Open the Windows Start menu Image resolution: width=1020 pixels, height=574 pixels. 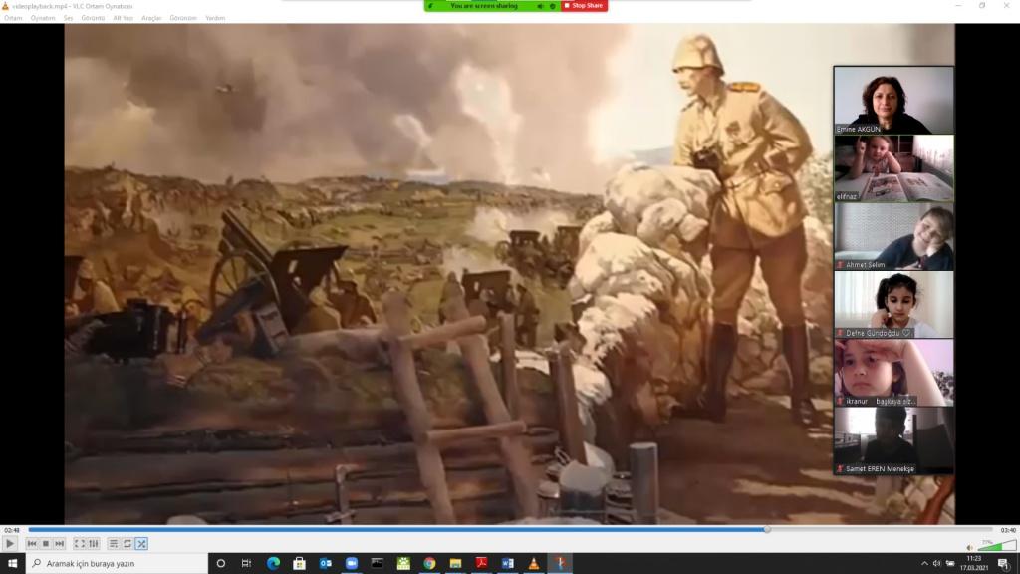coord(12,564)
